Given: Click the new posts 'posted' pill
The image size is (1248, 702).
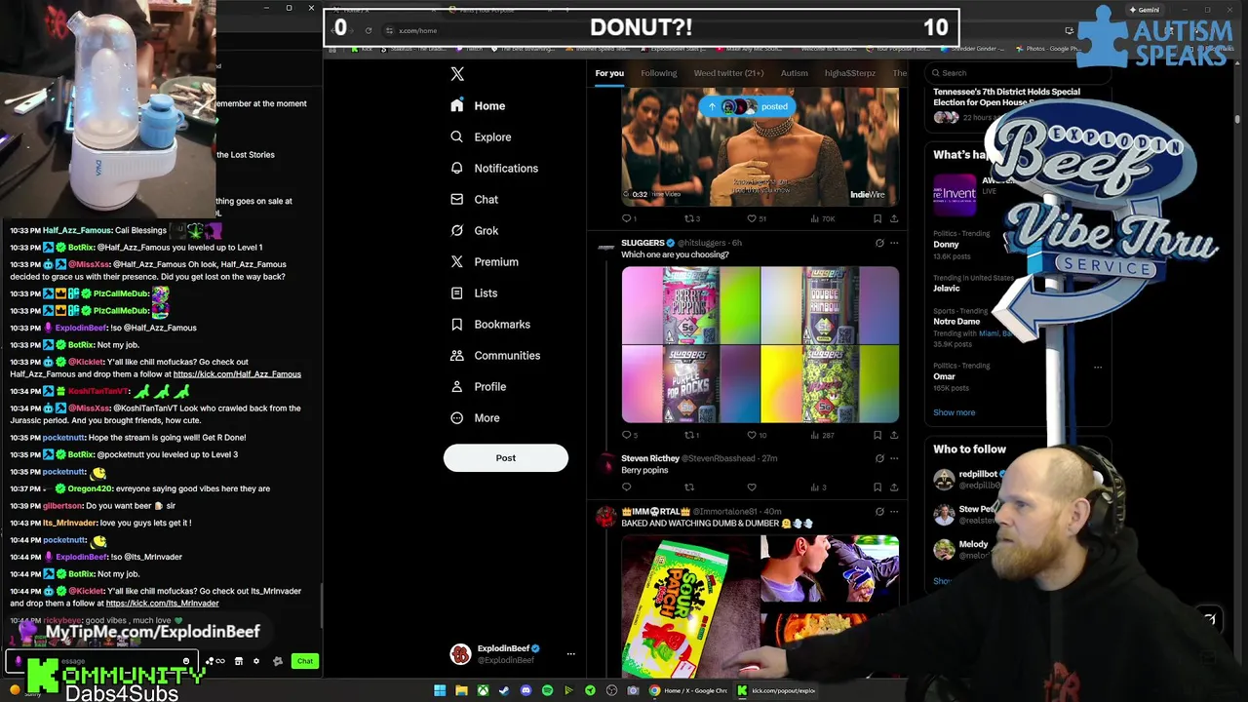Looking at the screenshot, I should coord(749,106).
